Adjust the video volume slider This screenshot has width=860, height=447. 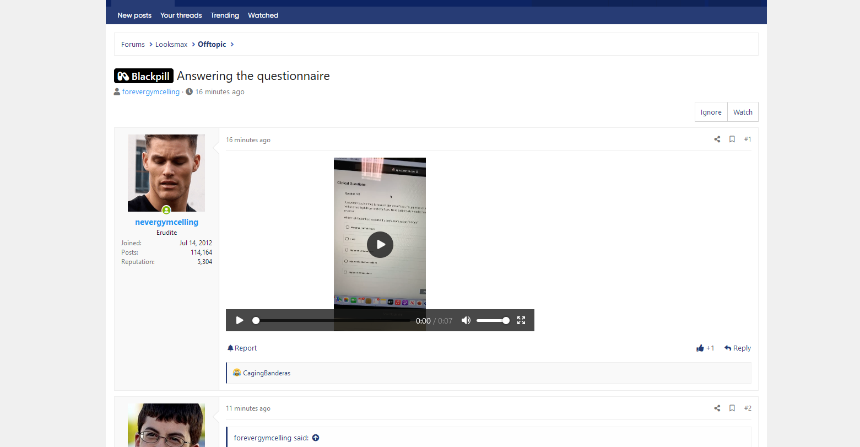493,320
